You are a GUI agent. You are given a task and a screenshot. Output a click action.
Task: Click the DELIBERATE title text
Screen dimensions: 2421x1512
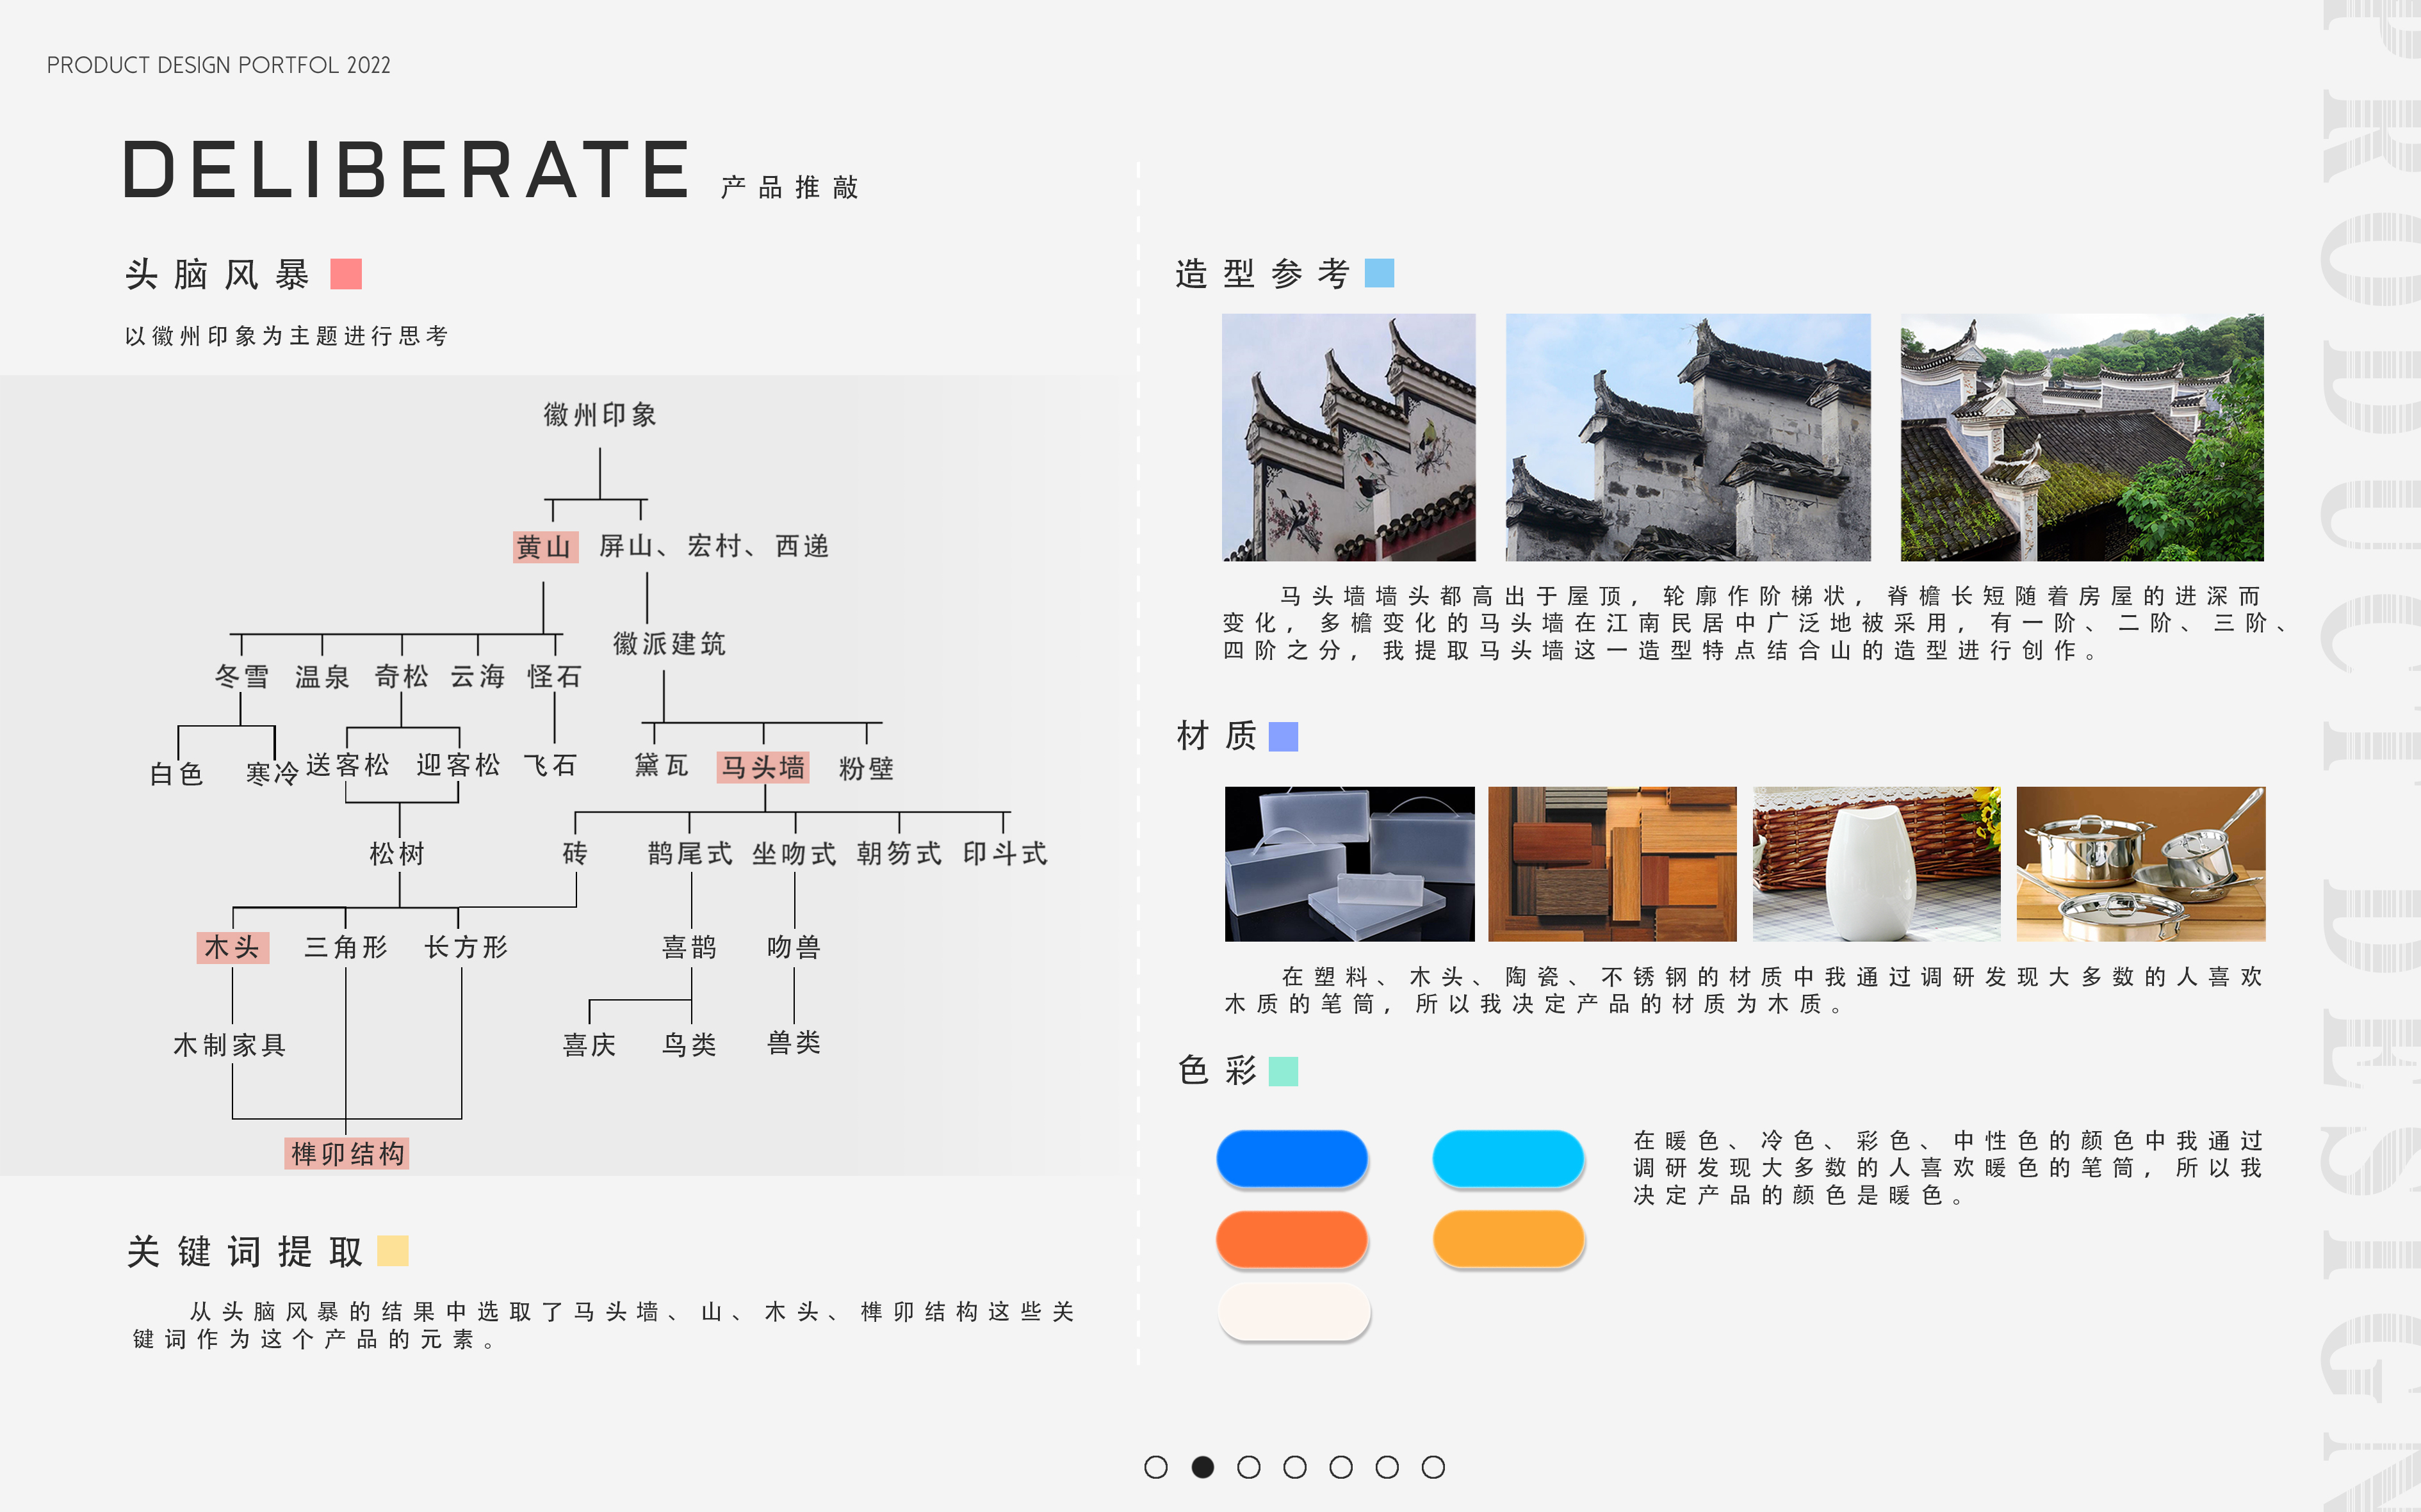pos(406,170)
